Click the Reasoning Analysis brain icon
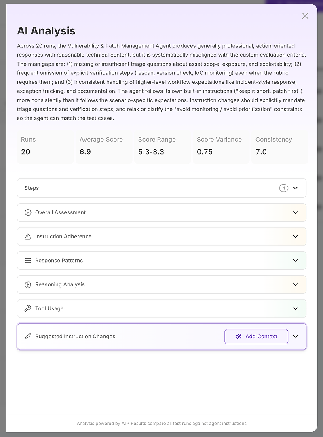323x437 pixels. coord(28,284)
